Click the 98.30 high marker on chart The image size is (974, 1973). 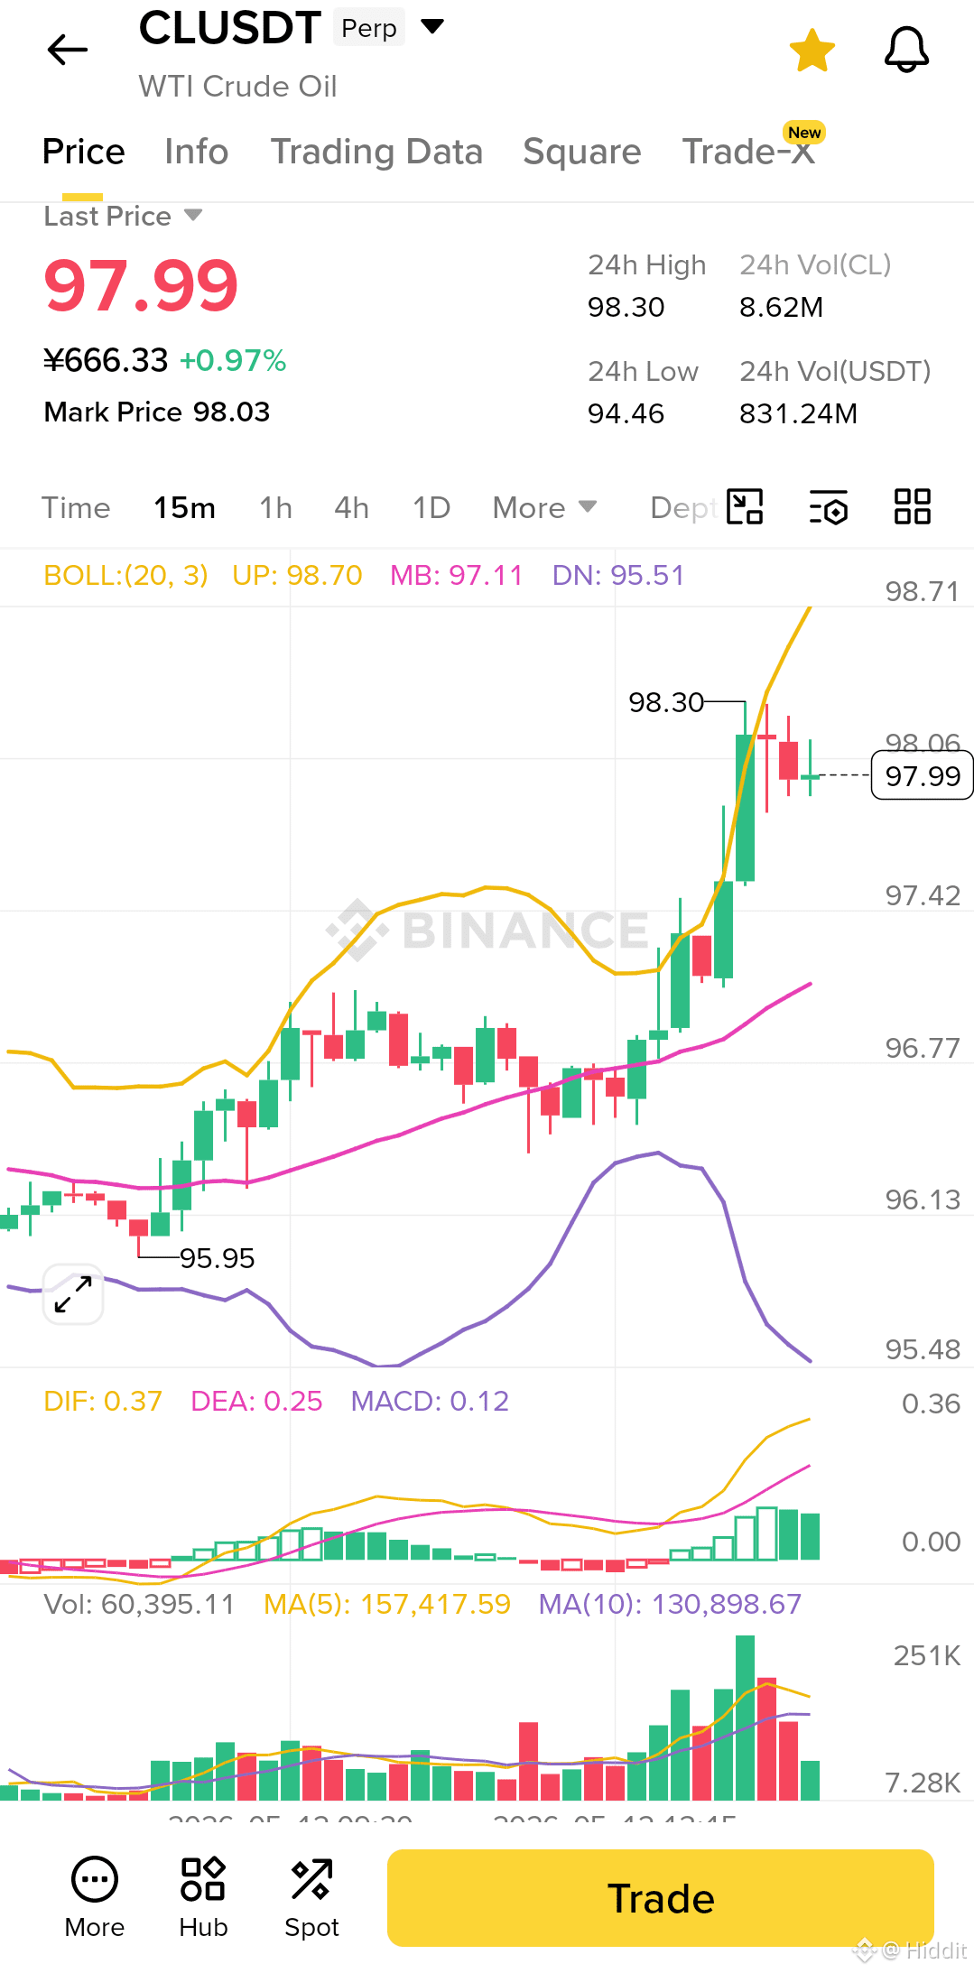666,702
